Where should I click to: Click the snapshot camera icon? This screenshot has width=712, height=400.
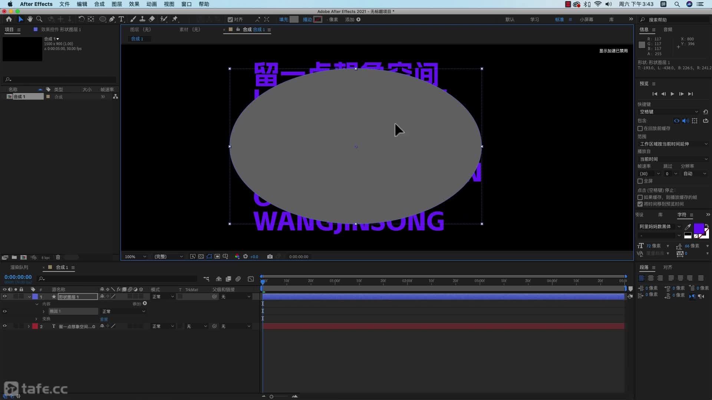coord(270,257)
